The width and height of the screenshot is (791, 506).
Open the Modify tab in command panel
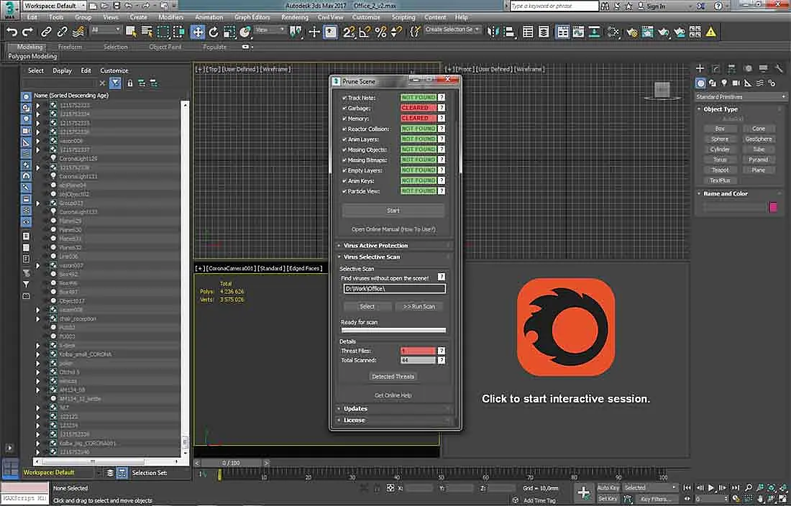(715, 68)
